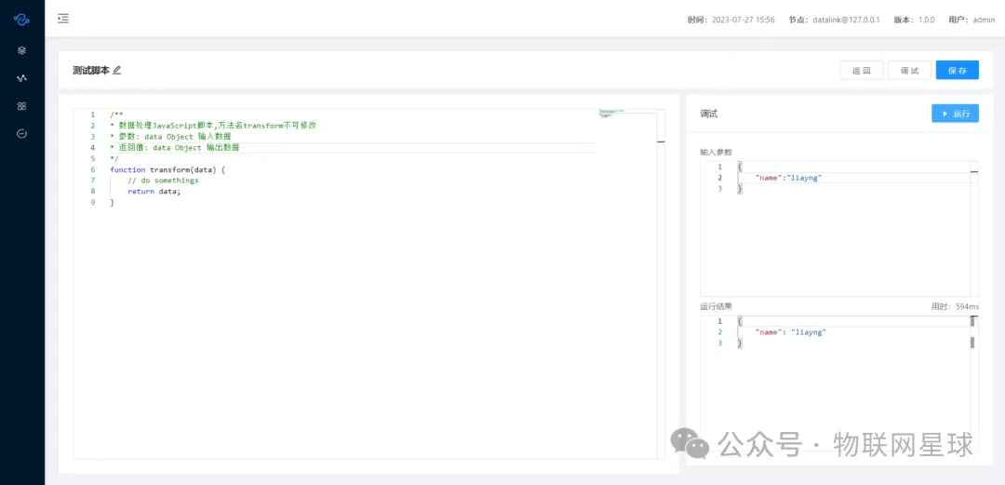The image size is (1005, 485).
Task: Click the 返回 button
Action: [862, 71]
